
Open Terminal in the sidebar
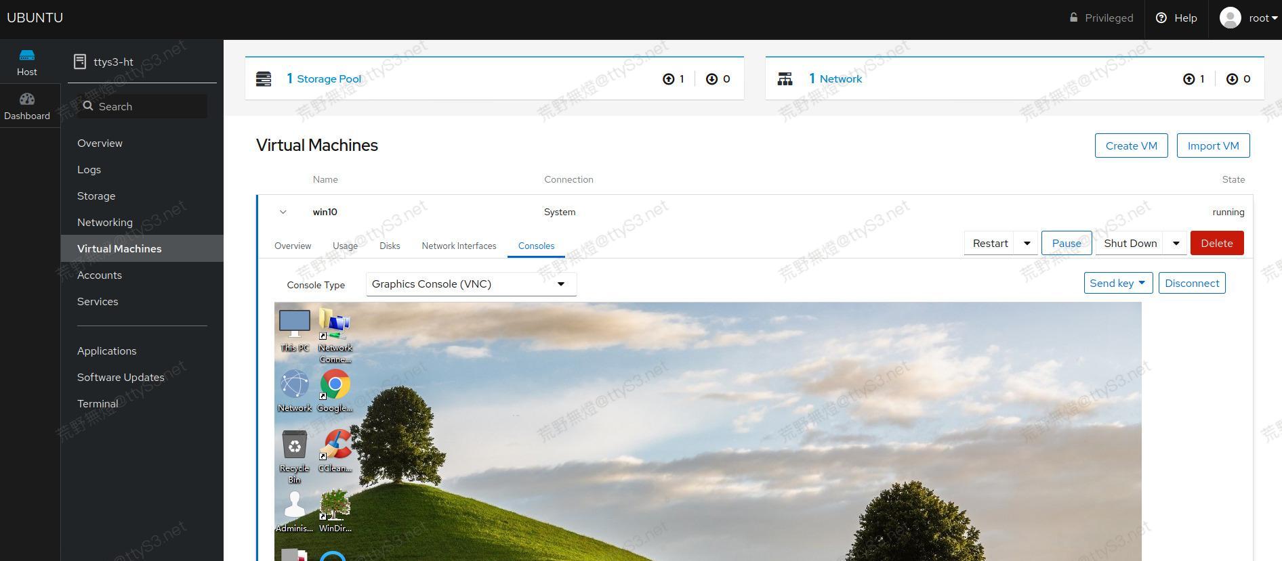coord(98,404)
